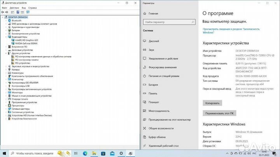Open the Действие menu
Screen dimensions: 280x157
coord(15,7)
